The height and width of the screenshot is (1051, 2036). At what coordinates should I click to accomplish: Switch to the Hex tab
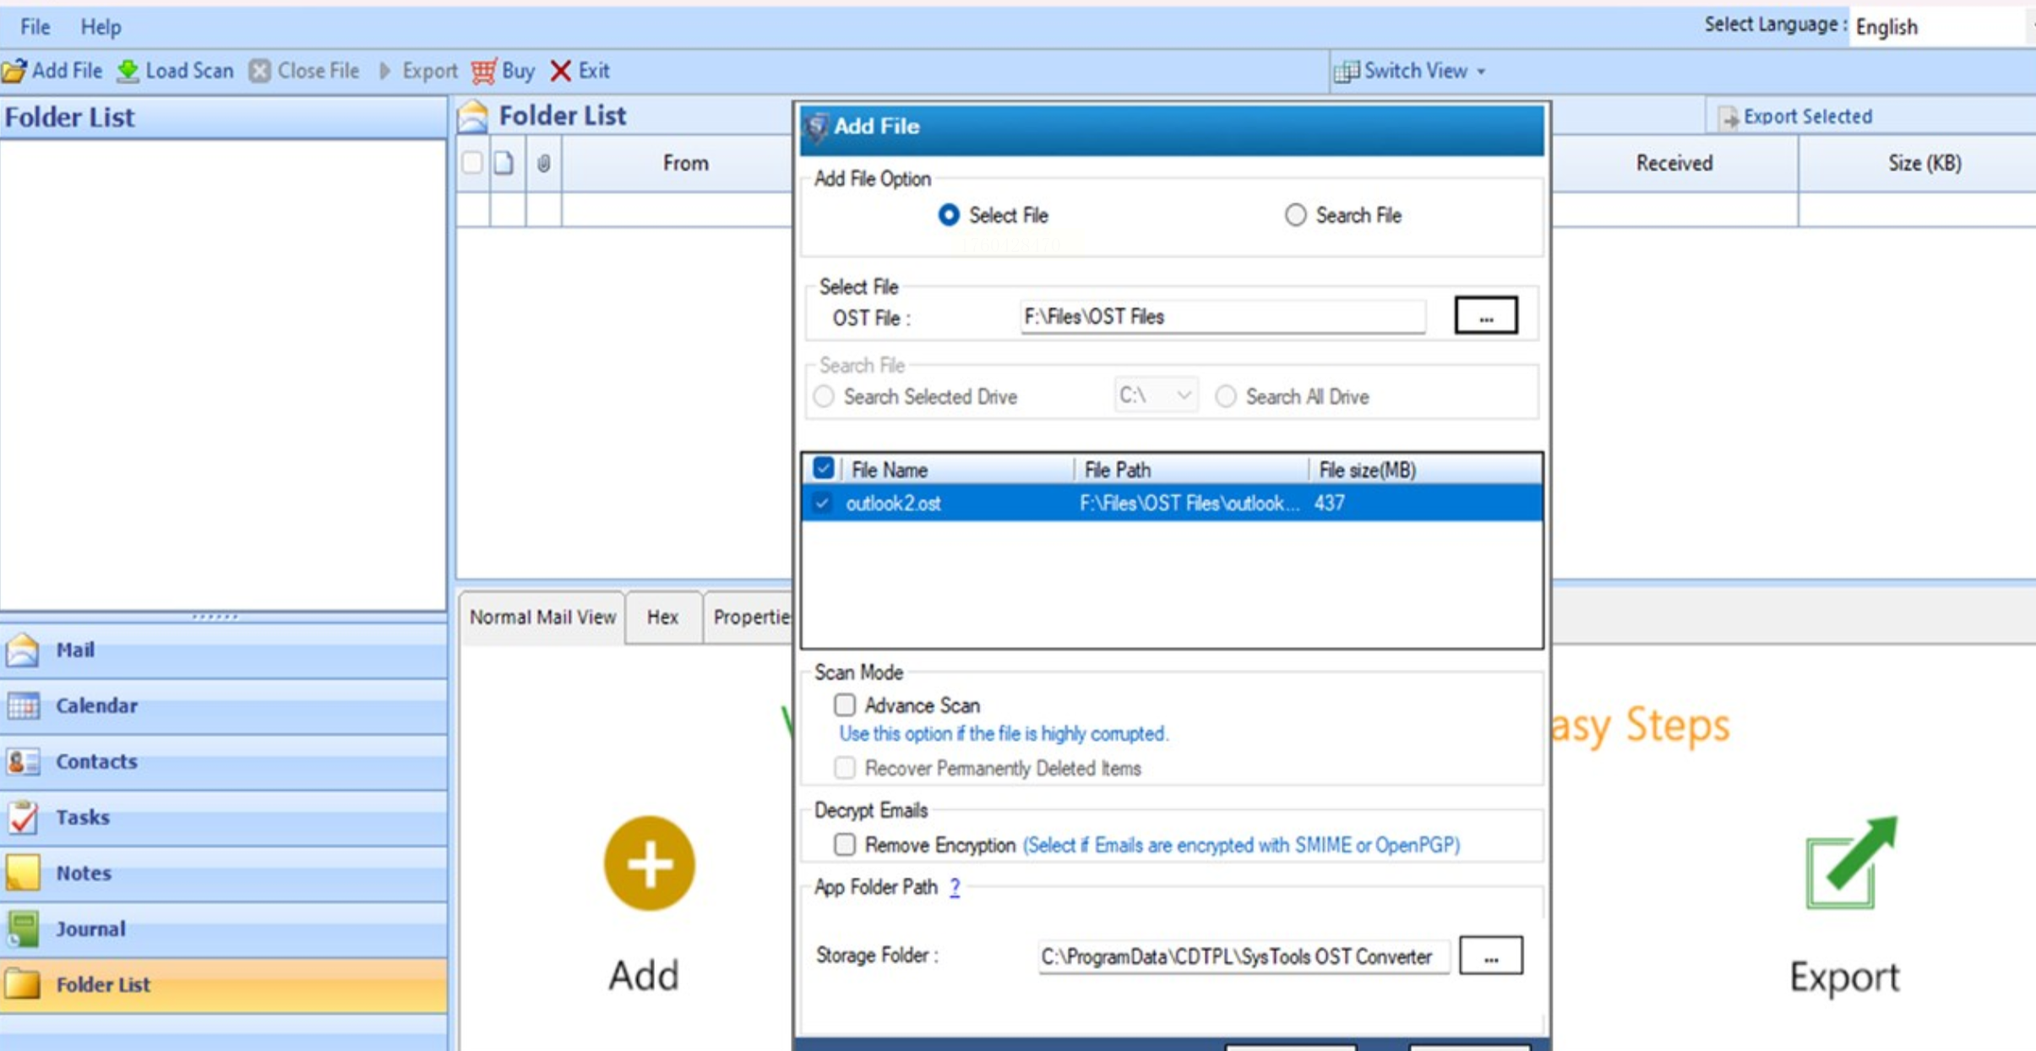[662, 618]
